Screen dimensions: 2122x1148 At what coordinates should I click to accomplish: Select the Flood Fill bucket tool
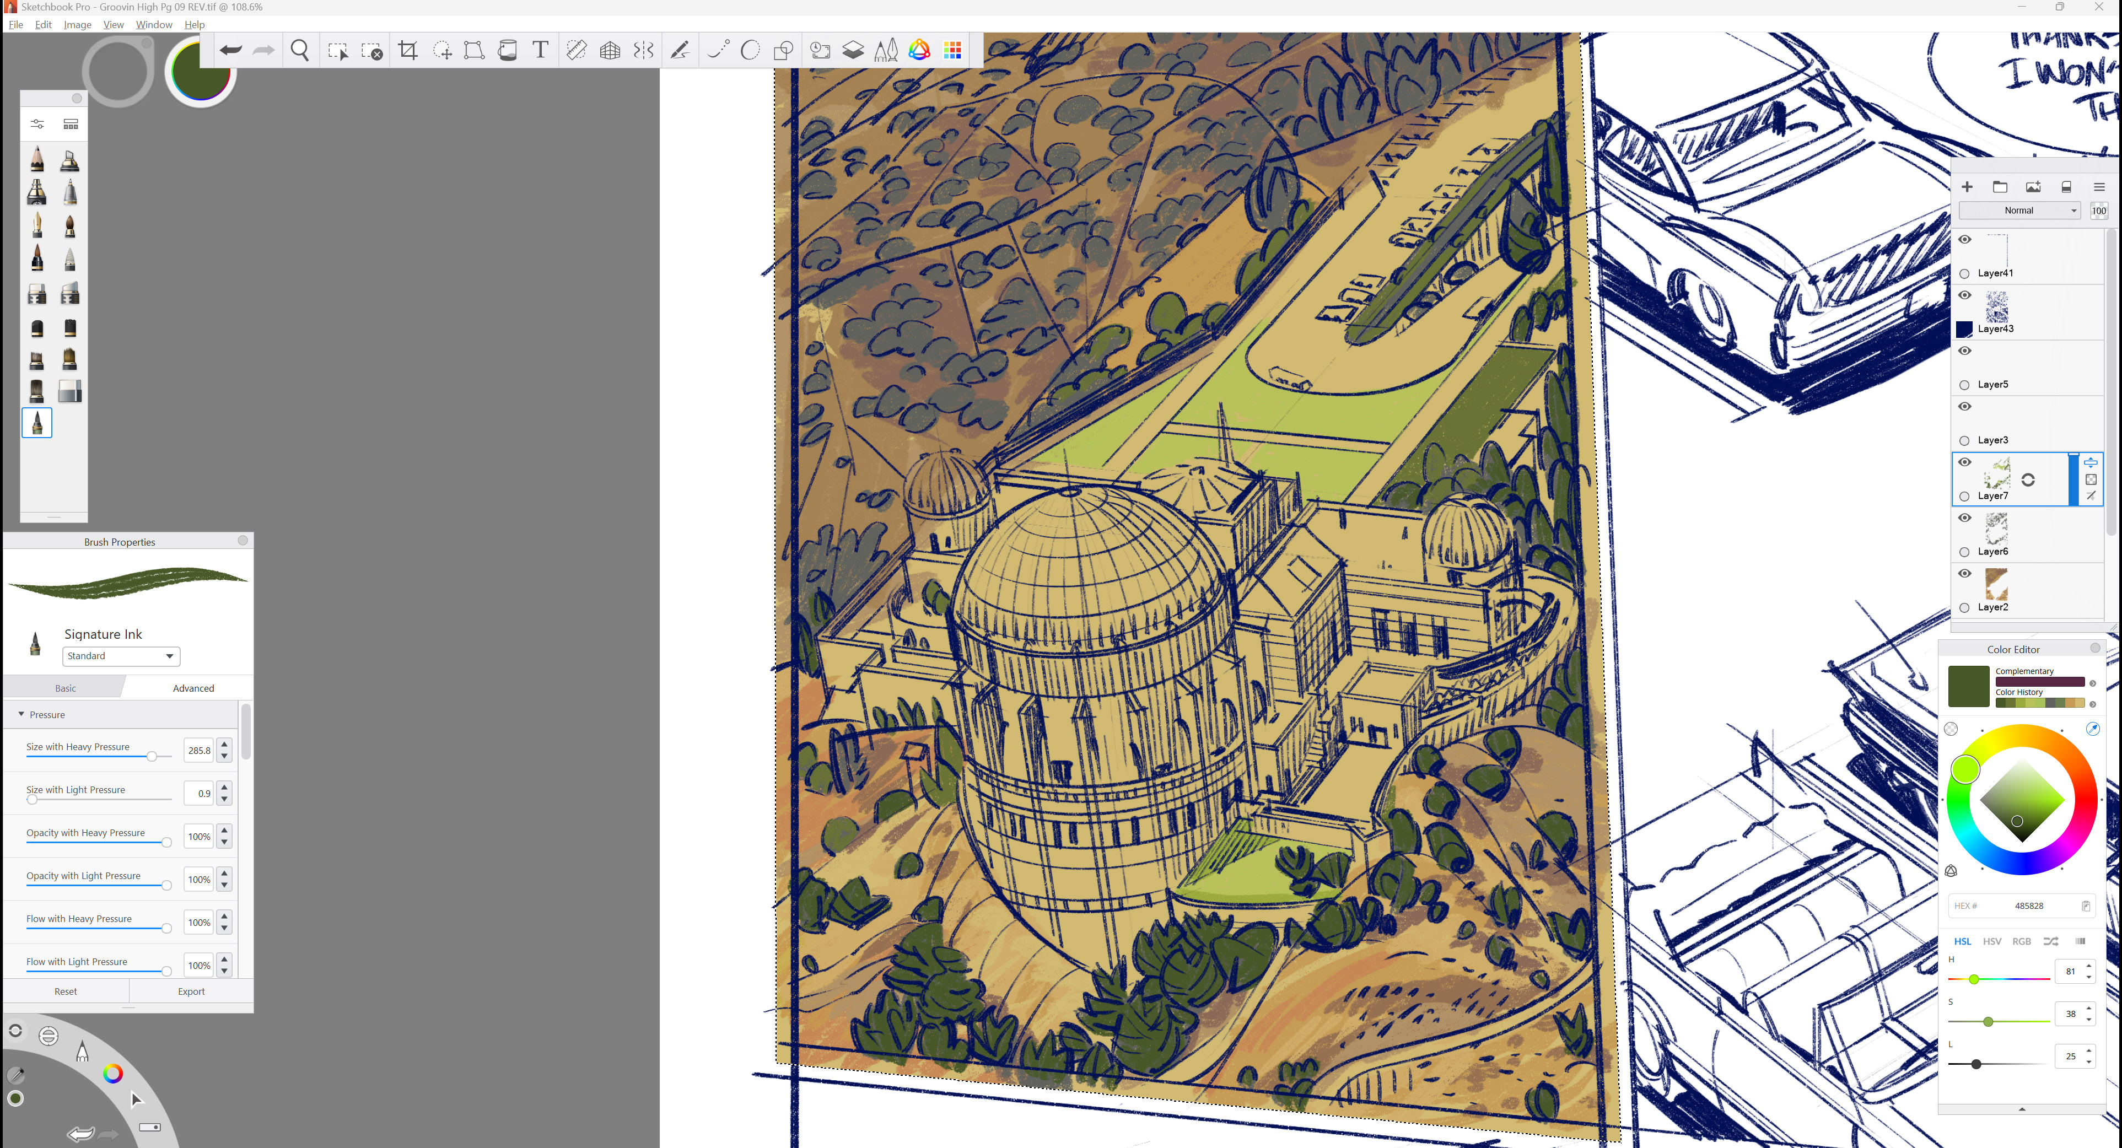[x=508, y=50]
